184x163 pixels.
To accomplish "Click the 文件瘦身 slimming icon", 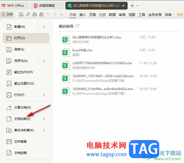I will (x=9, y=142).
